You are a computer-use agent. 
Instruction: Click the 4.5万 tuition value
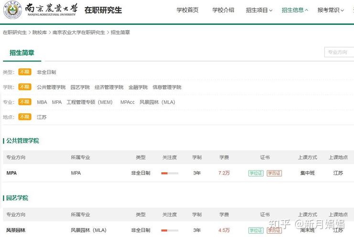224,230
